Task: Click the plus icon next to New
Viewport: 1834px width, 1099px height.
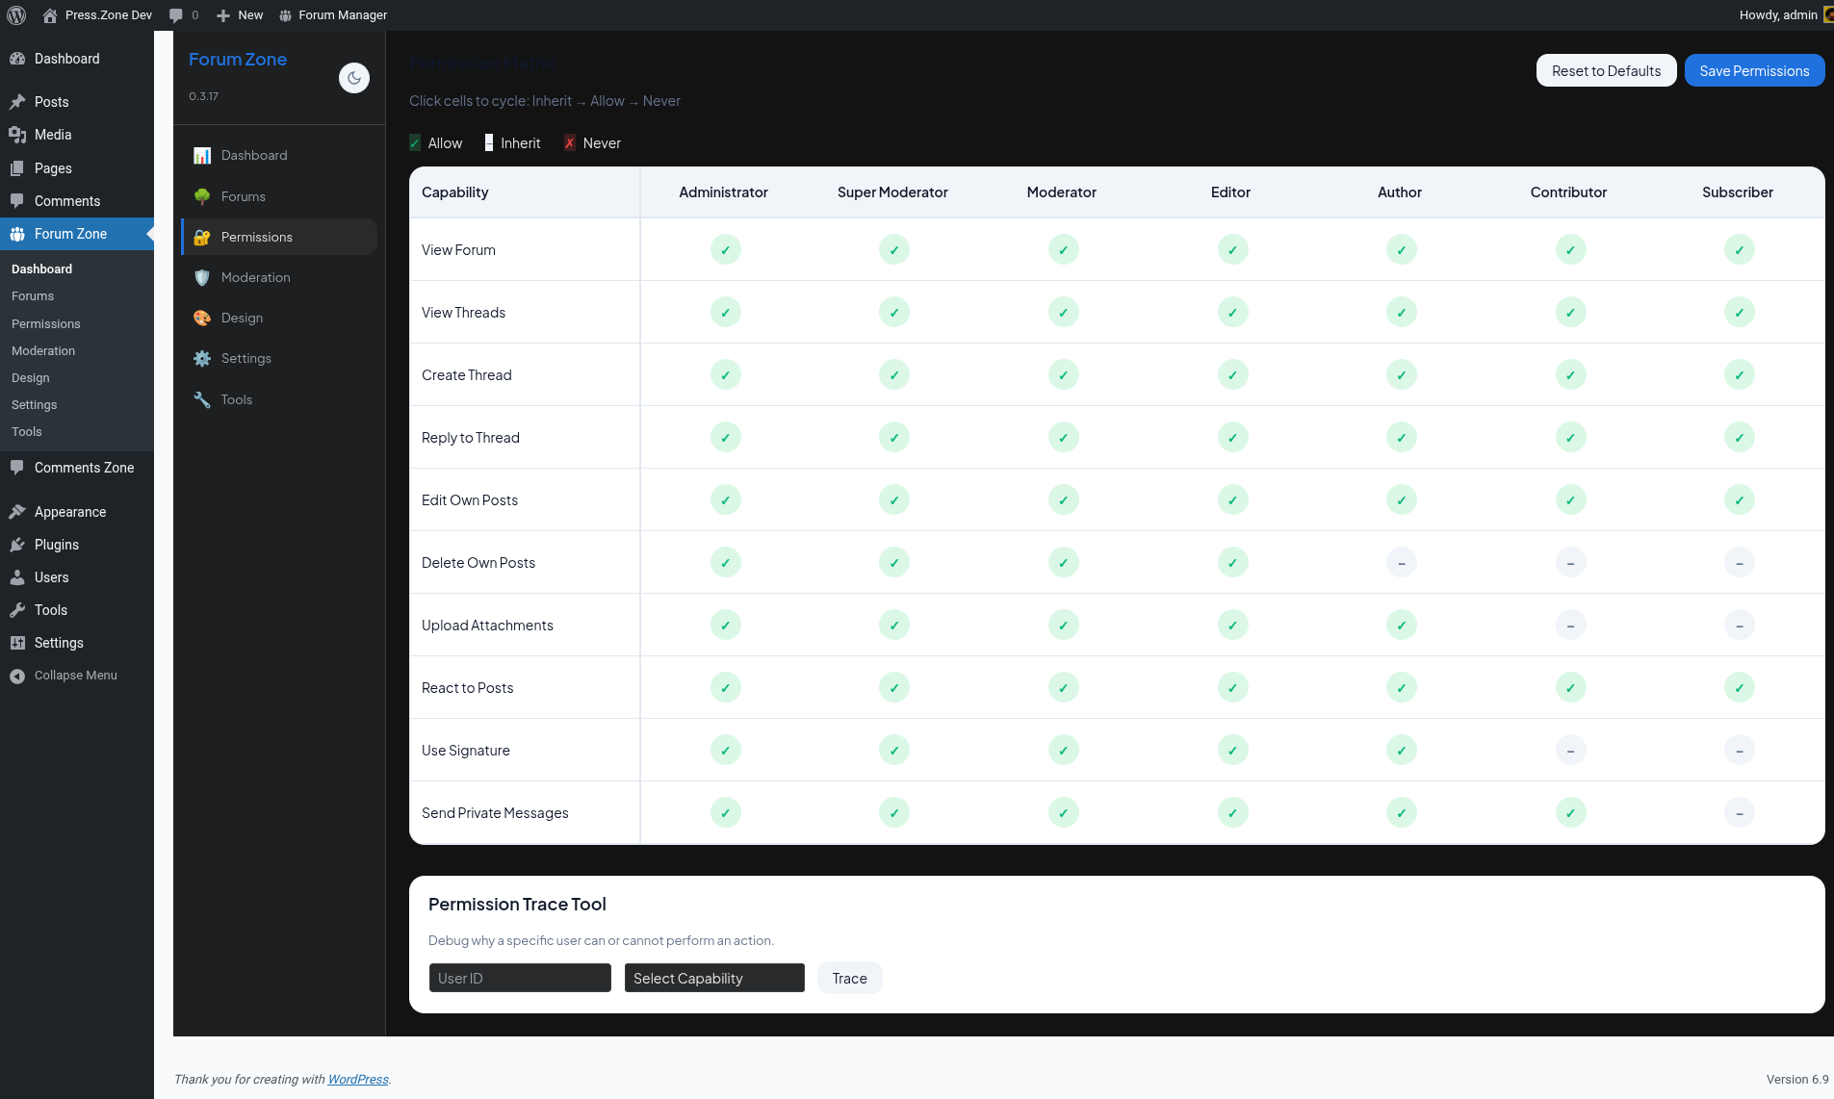Action: coord(223,15)
